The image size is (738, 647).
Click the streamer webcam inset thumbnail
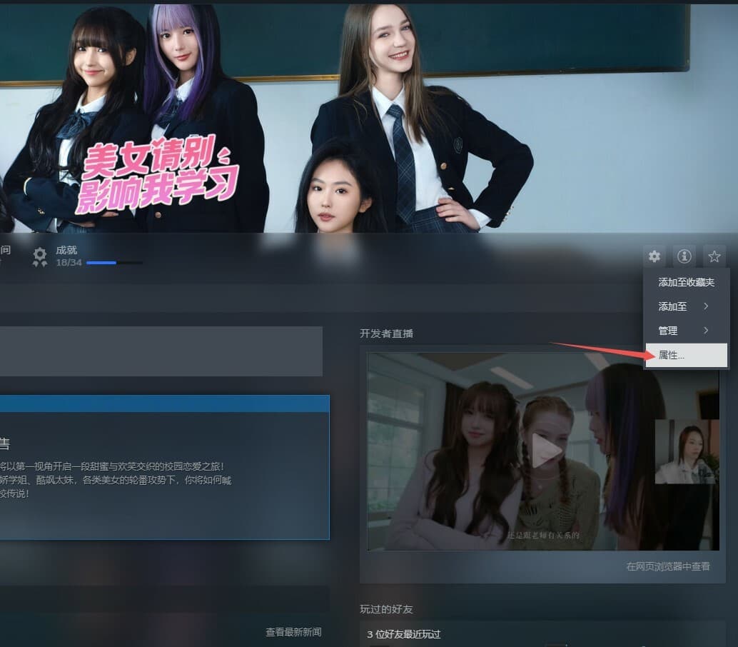(x=687, y=451)
